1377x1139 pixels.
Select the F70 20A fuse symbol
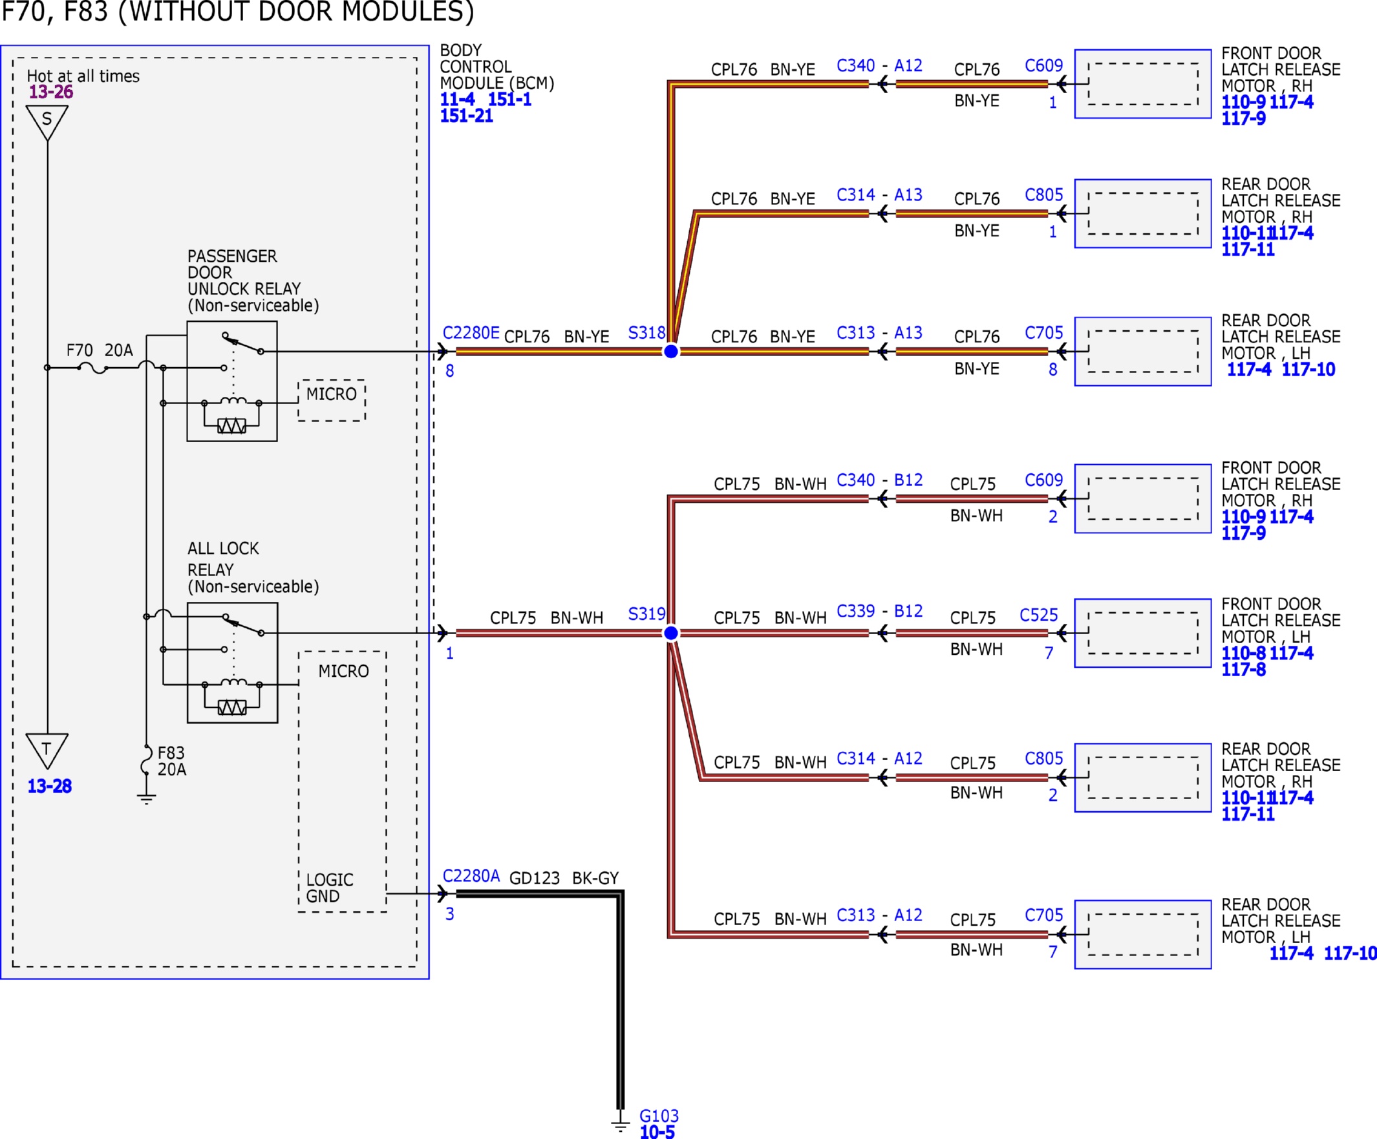93,368
